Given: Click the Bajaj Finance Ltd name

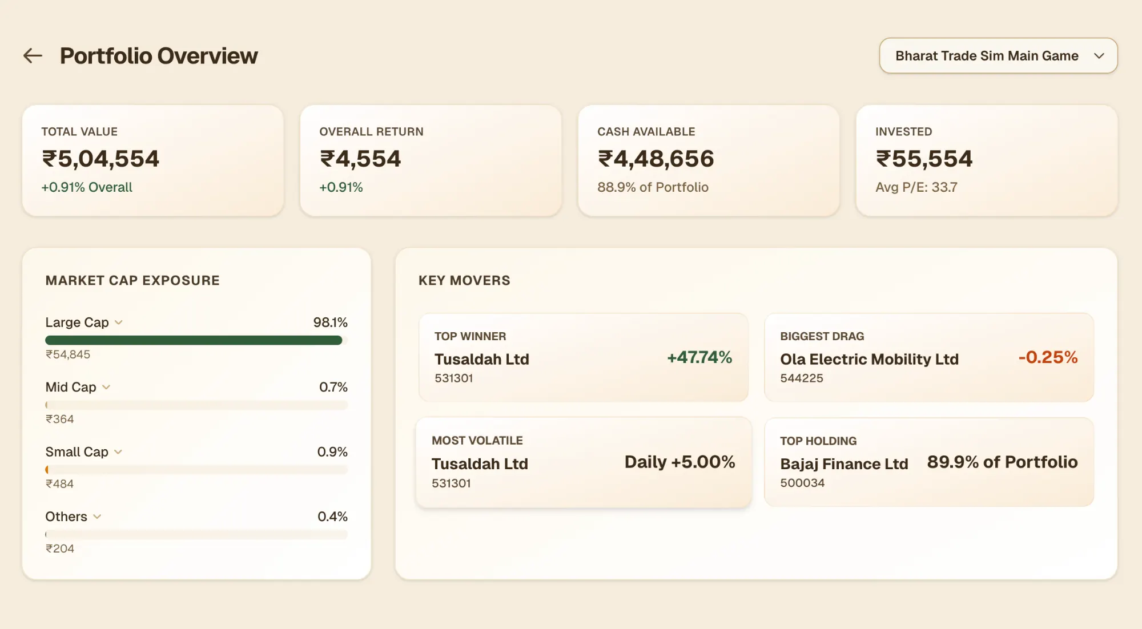Looking at the screenshot, I should (844, 464).
